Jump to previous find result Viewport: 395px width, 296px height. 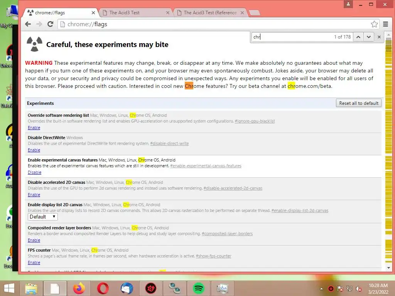click(358, 37)
